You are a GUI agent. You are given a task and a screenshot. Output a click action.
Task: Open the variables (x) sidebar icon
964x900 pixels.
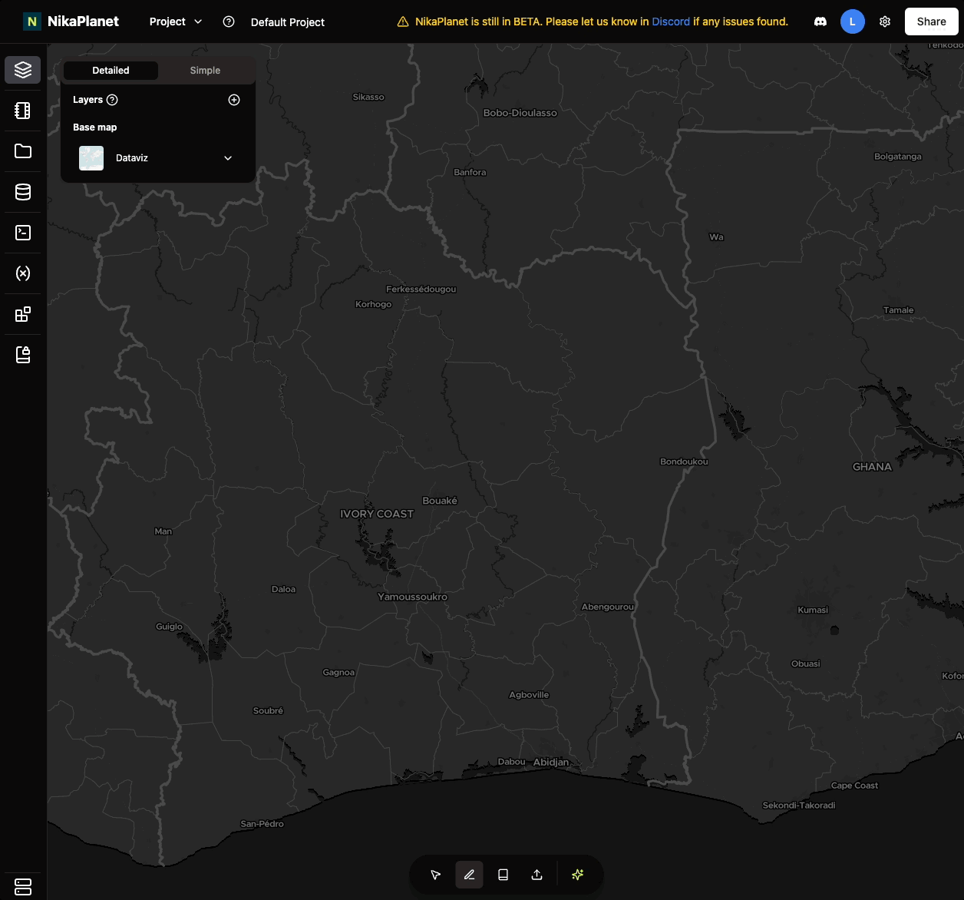[23, 273]
